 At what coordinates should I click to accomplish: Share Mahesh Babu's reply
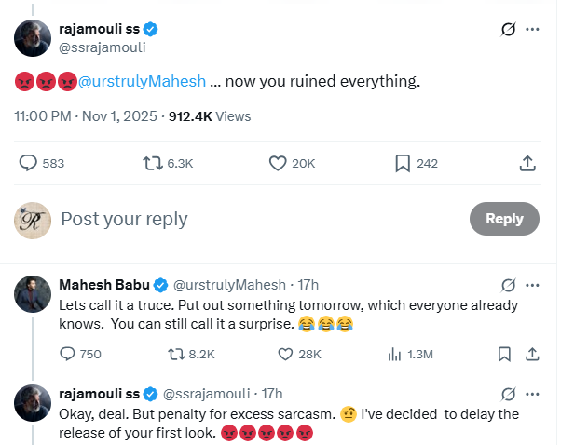532,354
